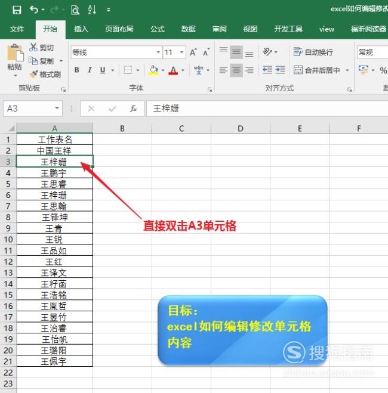This screenshot has height=393, width=388.
Task: Decrease font size with small A icon
Action: click(x=206, y=52)
